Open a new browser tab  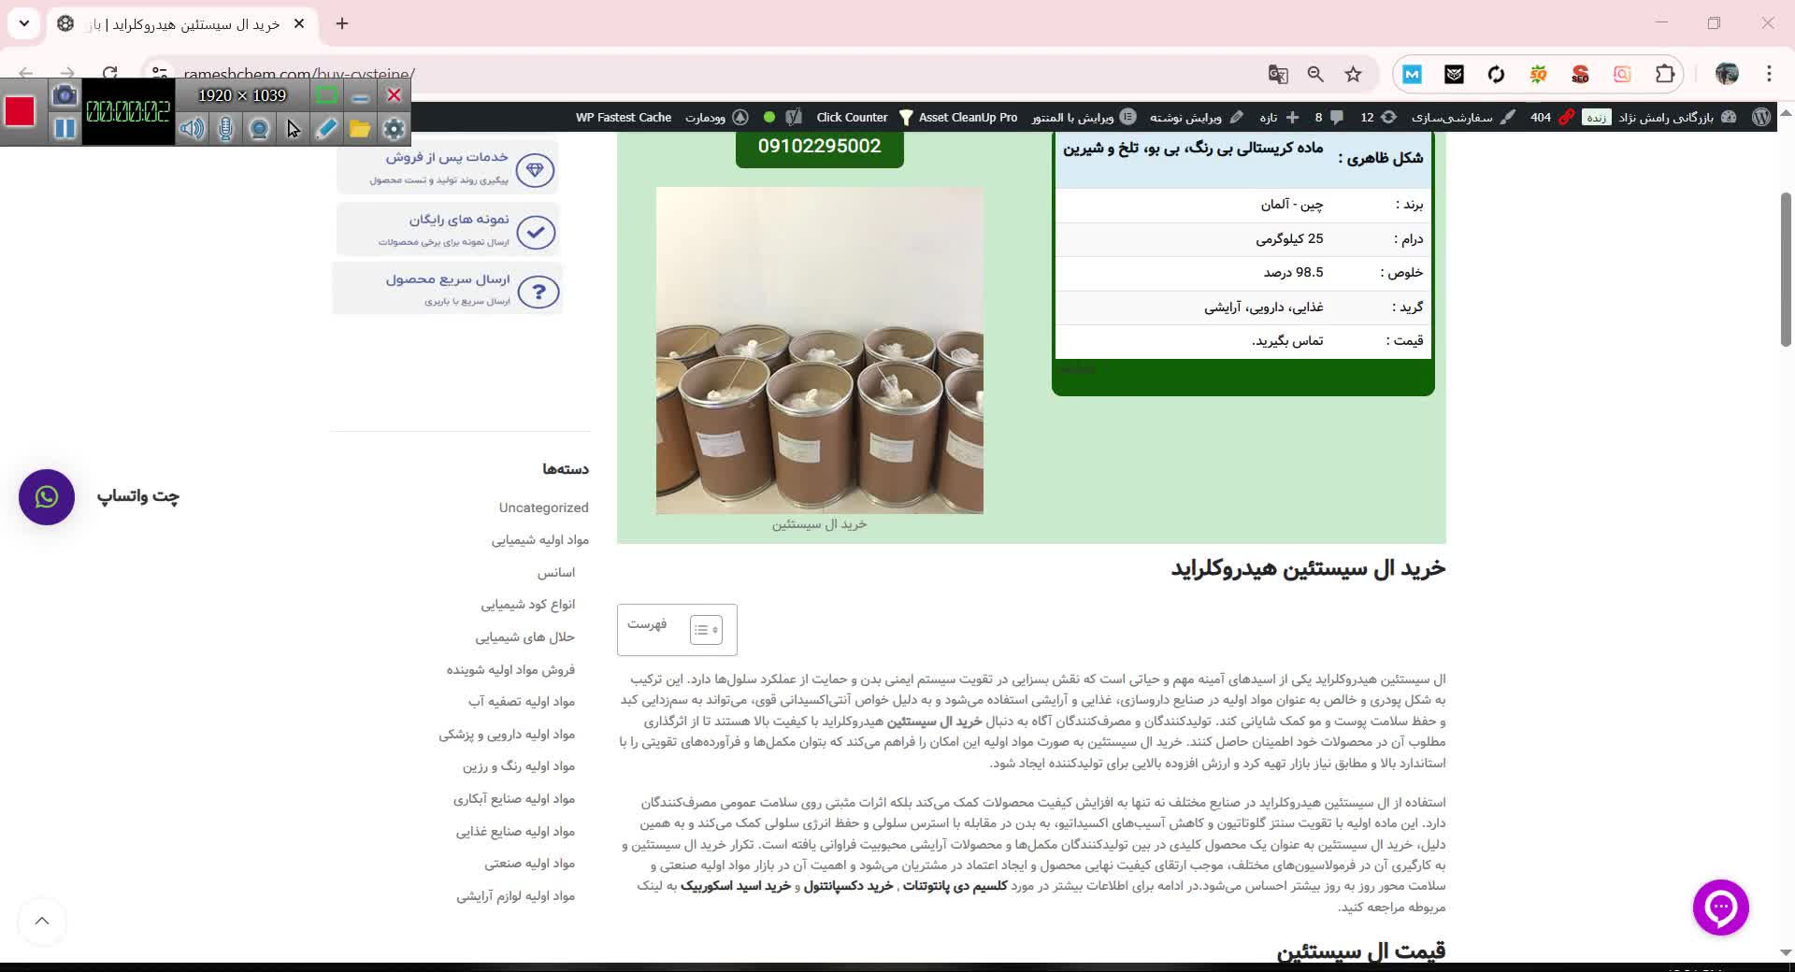(342, 23)
